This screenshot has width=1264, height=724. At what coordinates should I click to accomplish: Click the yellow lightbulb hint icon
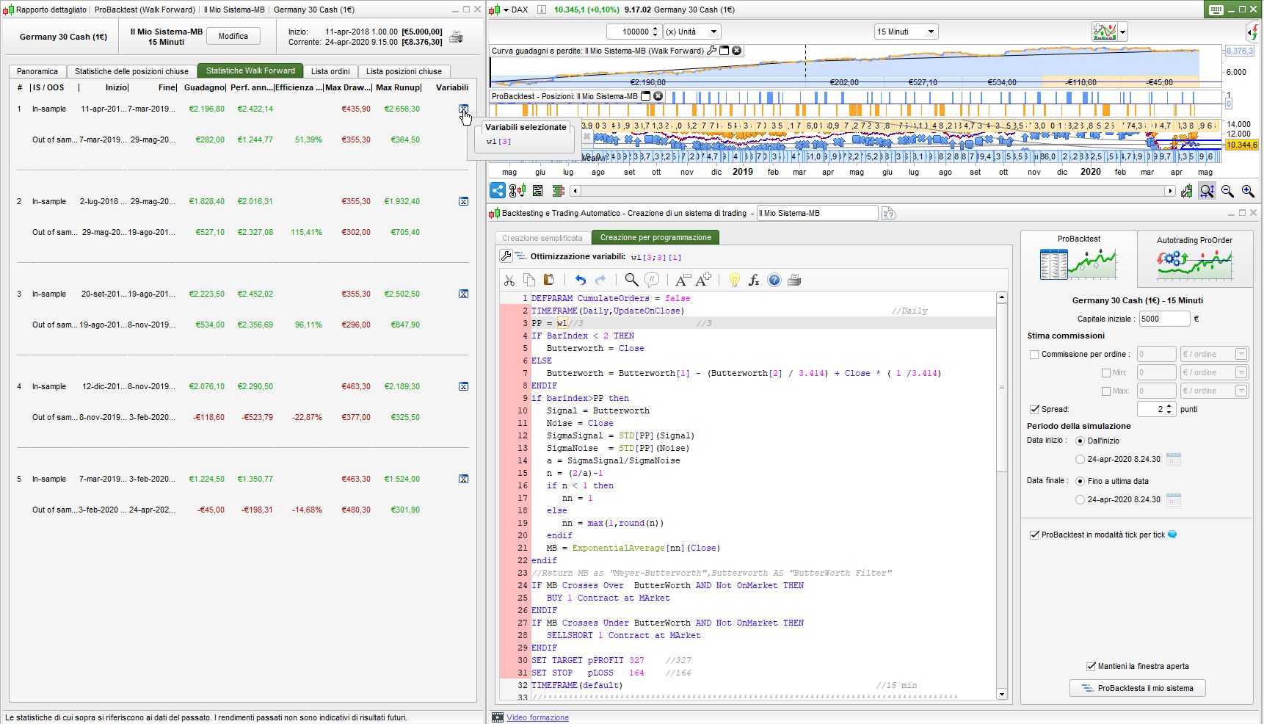(733, 280)
